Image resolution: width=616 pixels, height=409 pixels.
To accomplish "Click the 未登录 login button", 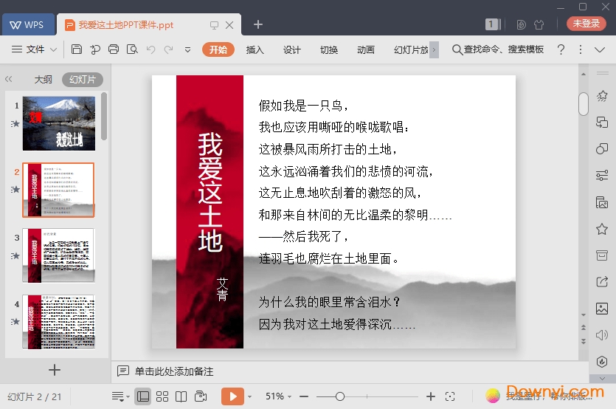I will [586, 24].
